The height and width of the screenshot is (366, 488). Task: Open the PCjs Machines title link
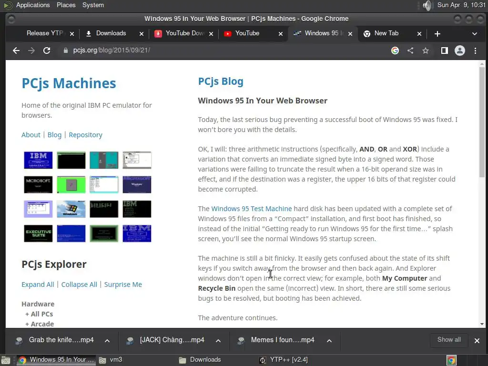(69, 83)
